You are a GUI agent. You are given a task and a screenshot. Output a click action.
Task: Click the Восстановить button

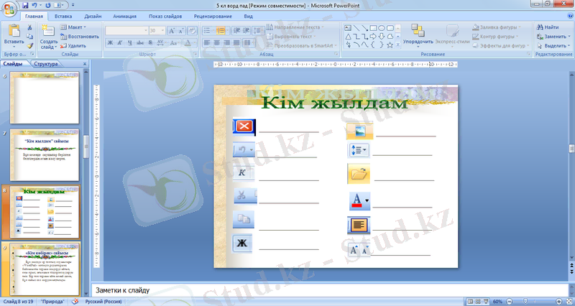(80, 36)
